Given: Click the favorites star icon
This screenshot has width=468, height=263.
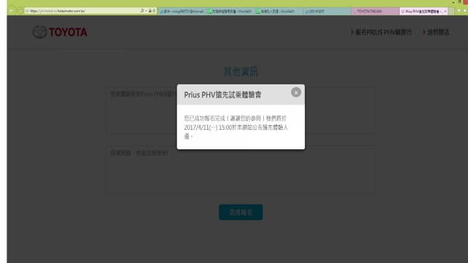Looking at the screenshot, I should pyautogui.click(x=465, y=11).
